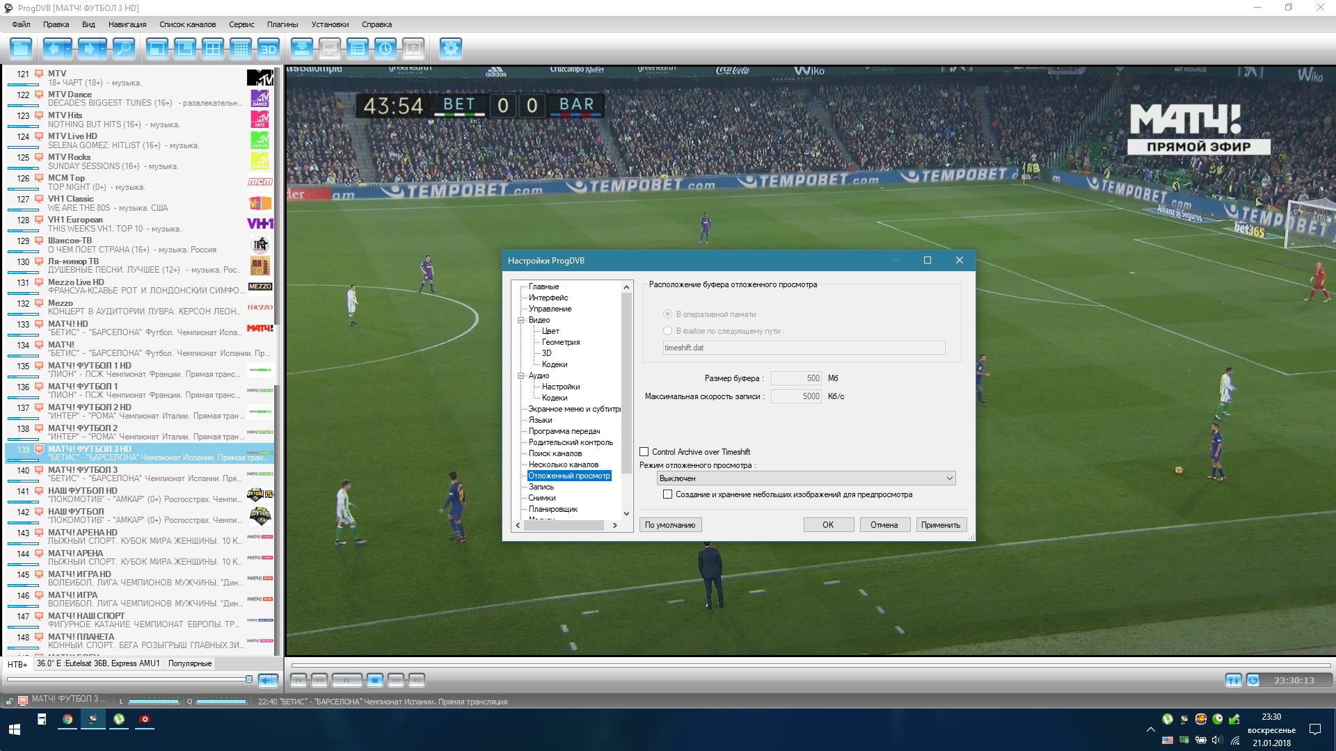
Task: Open the Плагины menu
Action: [x=283, y=24]
